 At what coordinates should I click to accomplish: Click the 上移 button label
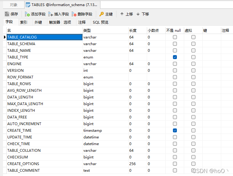(129, 14)
